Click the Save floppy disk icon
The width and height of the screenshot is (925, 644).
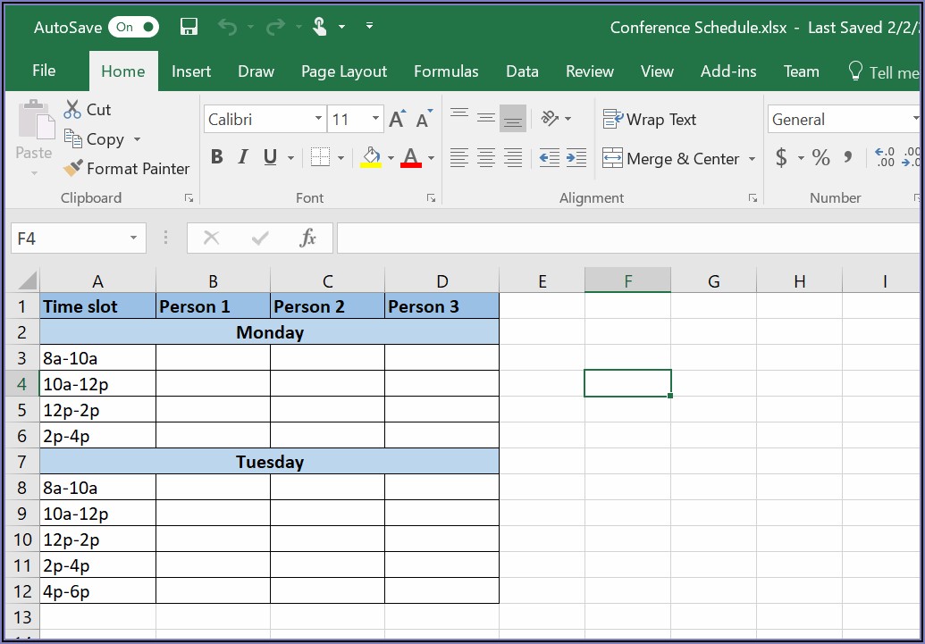[x=189, y=27]
